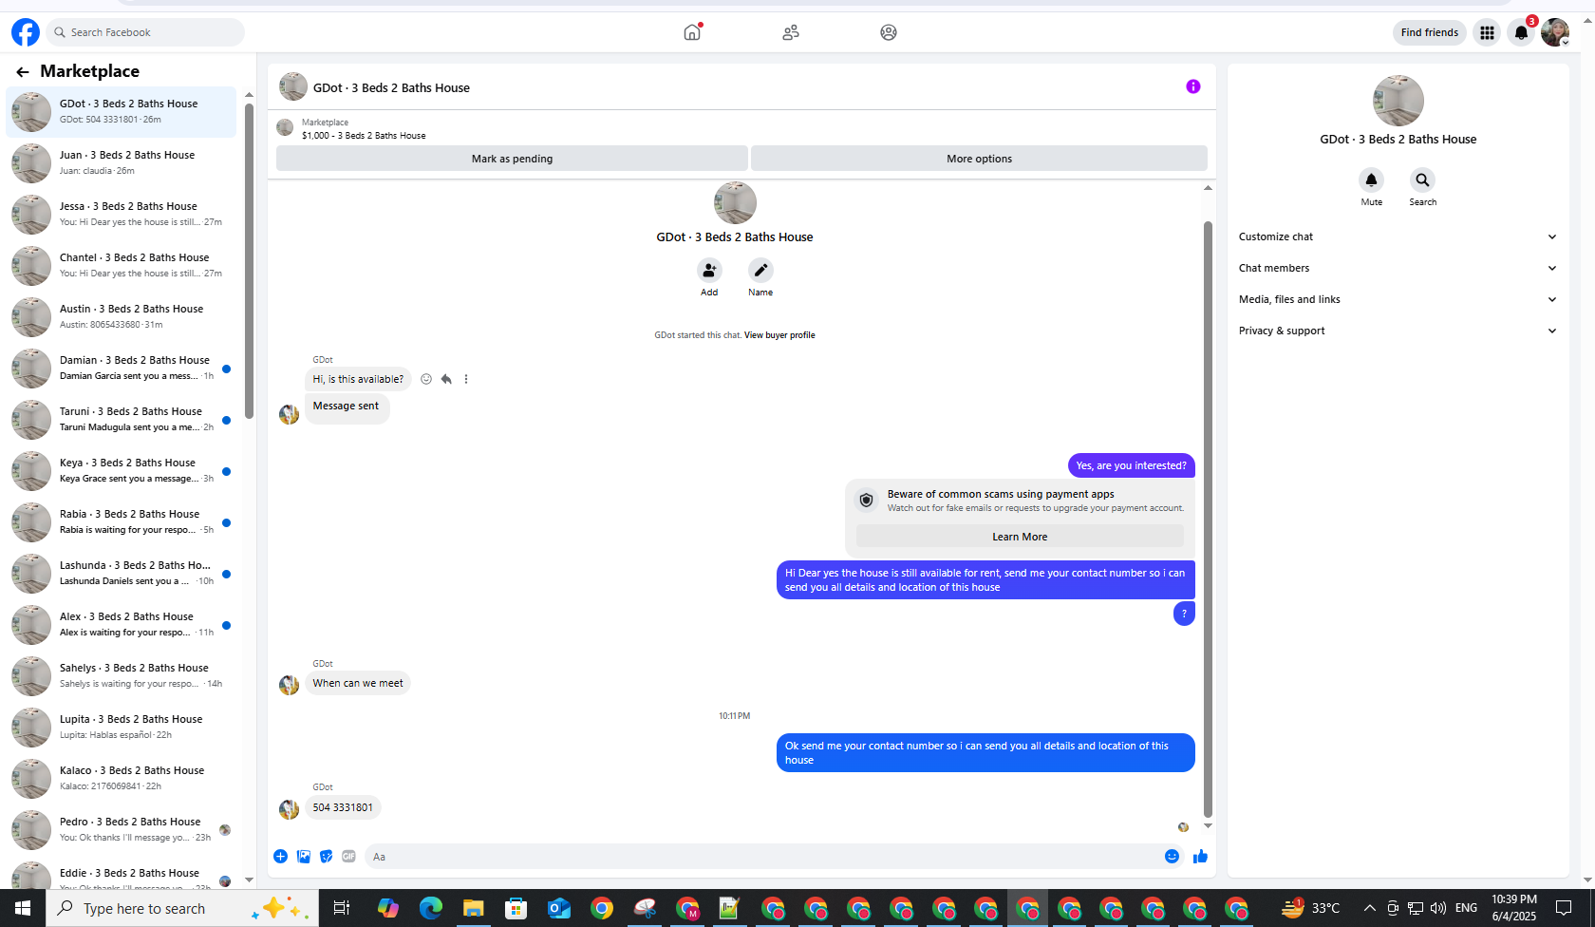Click the Search Facebook field
Viewport: 1595px width, 927px height.
(x=145, y=32)
